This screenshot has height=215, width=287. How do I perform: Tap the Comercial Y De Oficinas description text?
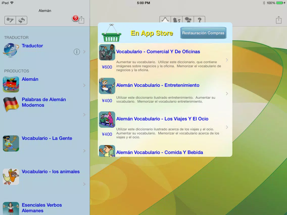click(169, 66)
